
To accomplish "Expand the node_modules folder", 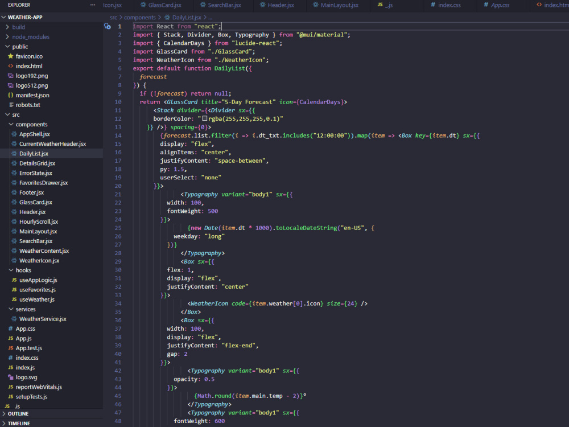I will [7, 36].
